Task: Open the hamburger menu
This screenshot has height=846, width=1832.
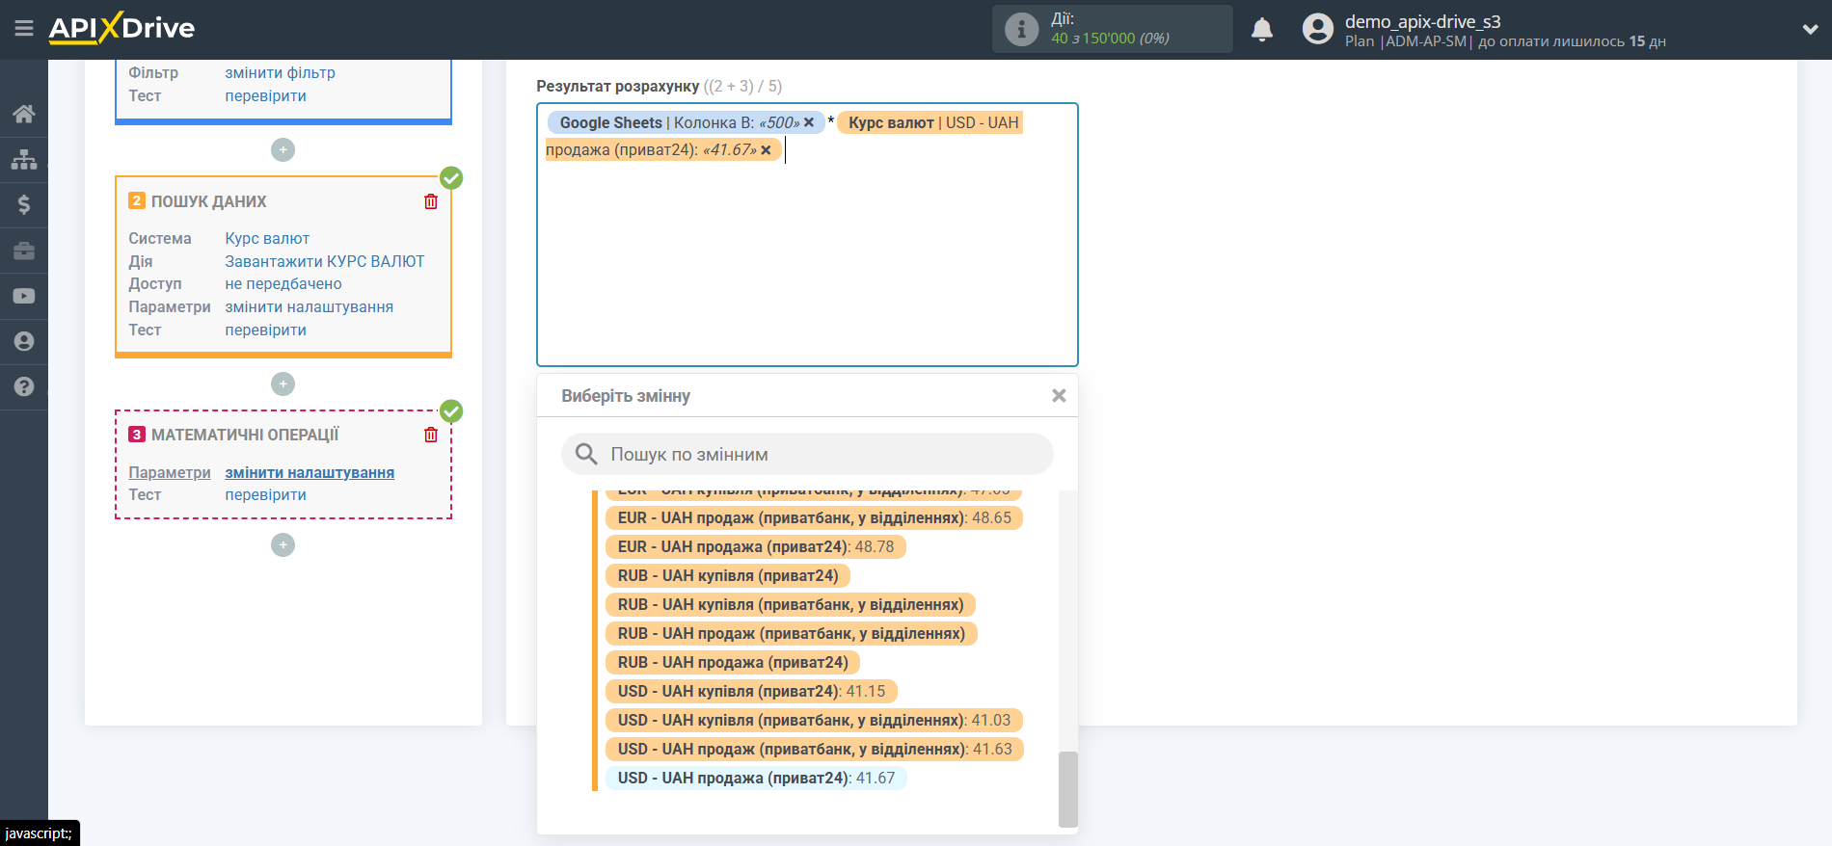Action: 24,29
